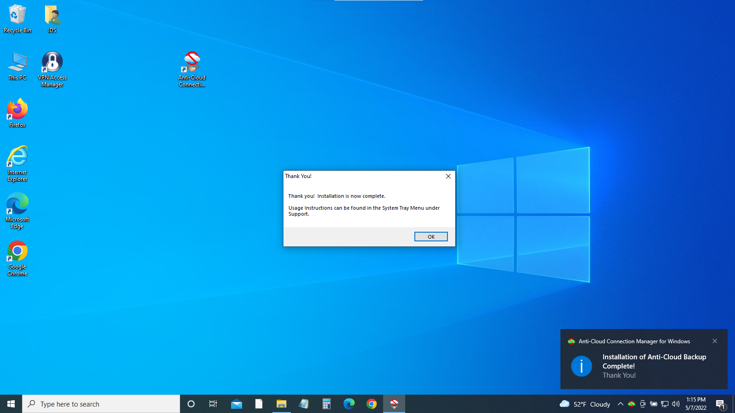Screen dimensions: 735x413
Task: Open Cortana from the taskbar
Action: [x=191, y=404]
